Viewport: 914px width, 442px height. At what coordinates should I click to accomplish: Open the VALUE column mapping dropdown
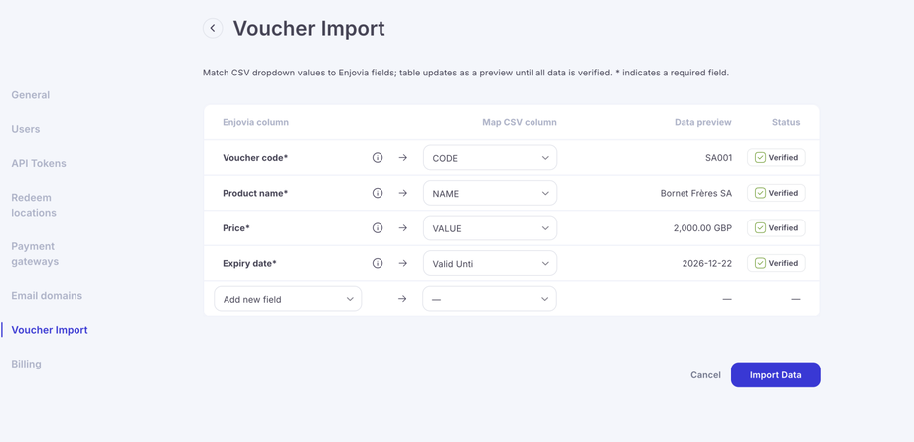point(490,228)
